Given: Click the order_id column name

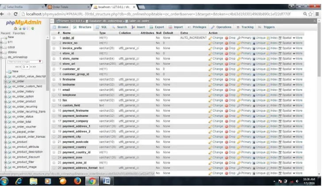Looking at the screenshot, I should 68,38.
